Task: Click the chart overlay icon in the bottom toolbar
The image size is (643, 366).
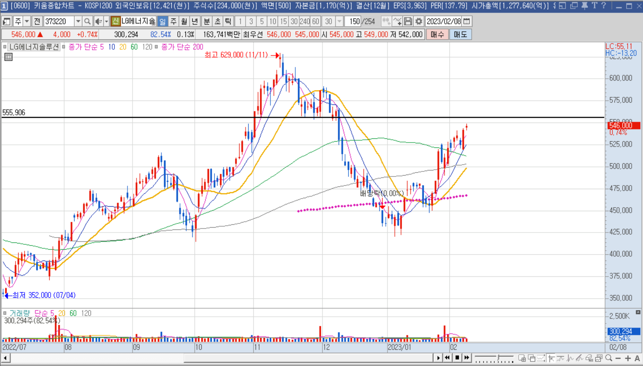Action: coord(600,358)
